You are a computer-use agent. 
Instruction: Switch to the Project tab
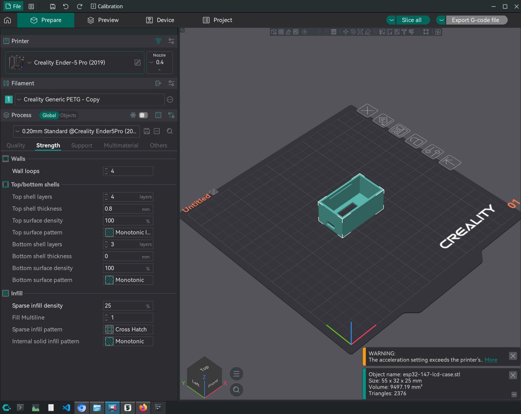coord(218,20)
